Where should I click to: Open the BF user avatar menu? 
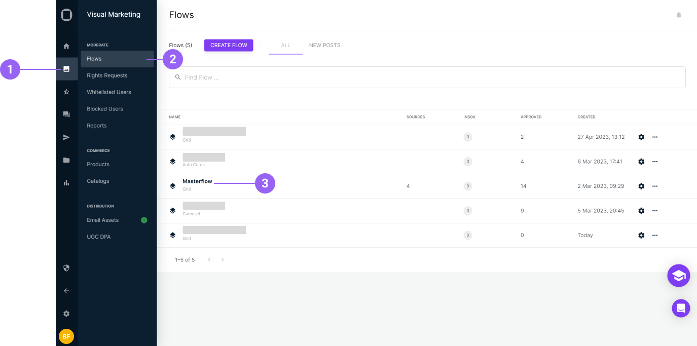point(66,336)
